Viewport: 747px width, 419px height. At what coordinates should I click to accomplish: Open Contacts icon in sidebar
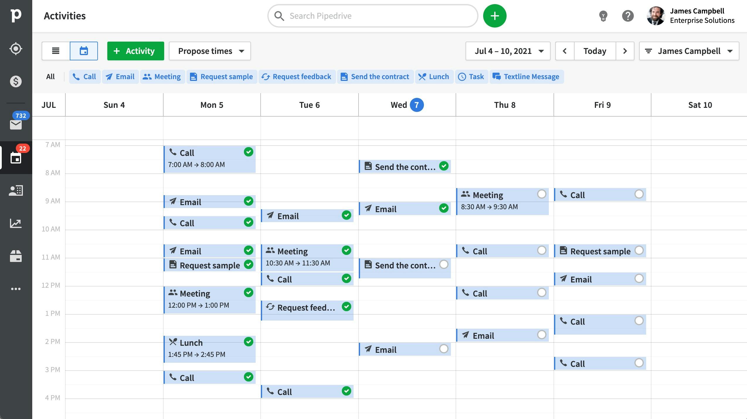[x=16, y=191]
